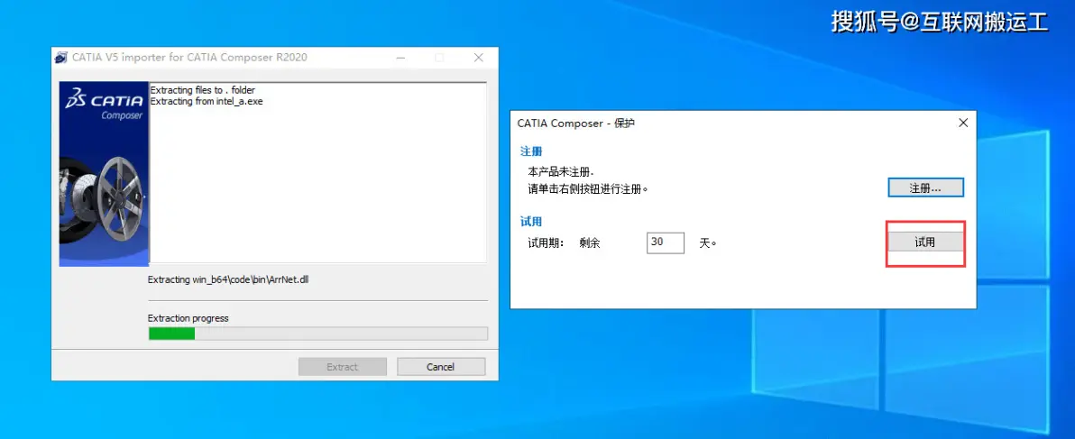Viewport: 1075px width, 439px height.
Task: Click the 注册 section heading
Action: [x=531, y=151]
